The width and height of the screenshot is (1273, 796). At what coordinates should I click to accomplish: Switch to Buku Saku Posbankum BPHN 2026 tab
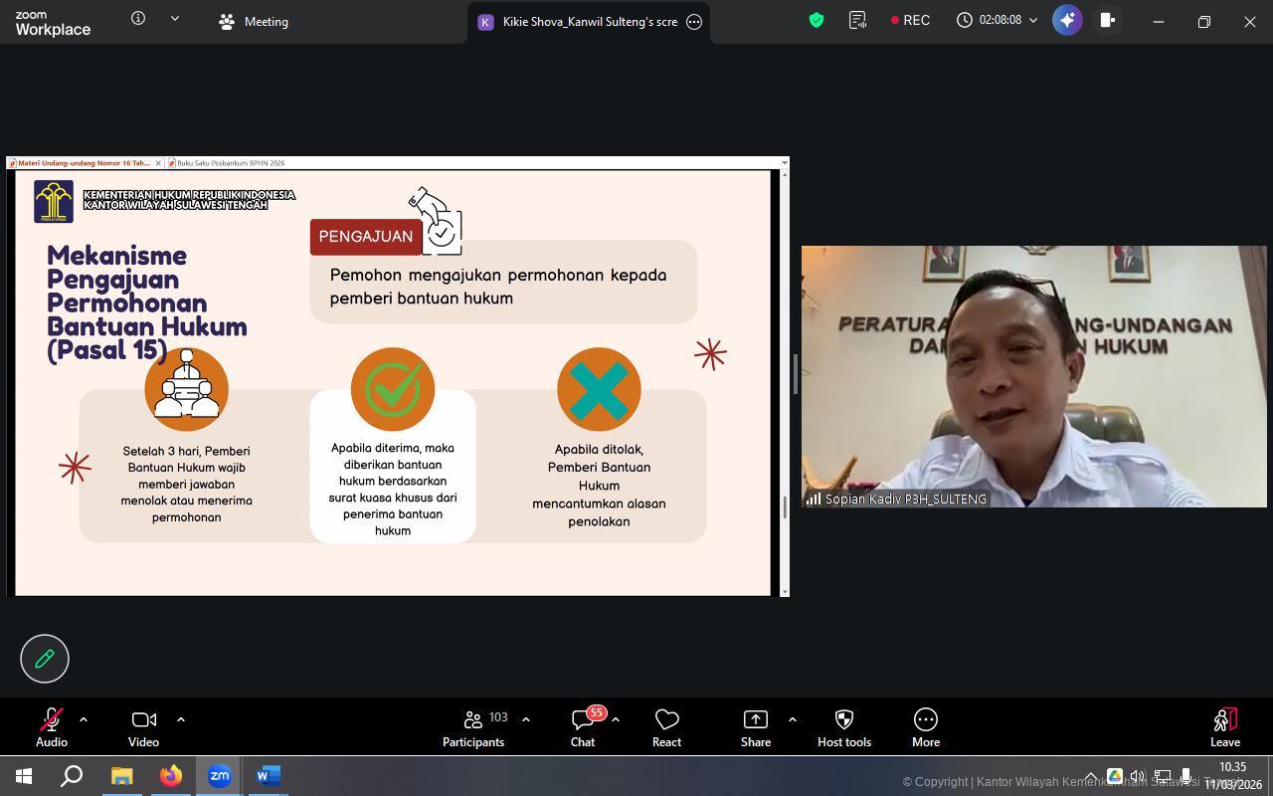pos(230,163)
